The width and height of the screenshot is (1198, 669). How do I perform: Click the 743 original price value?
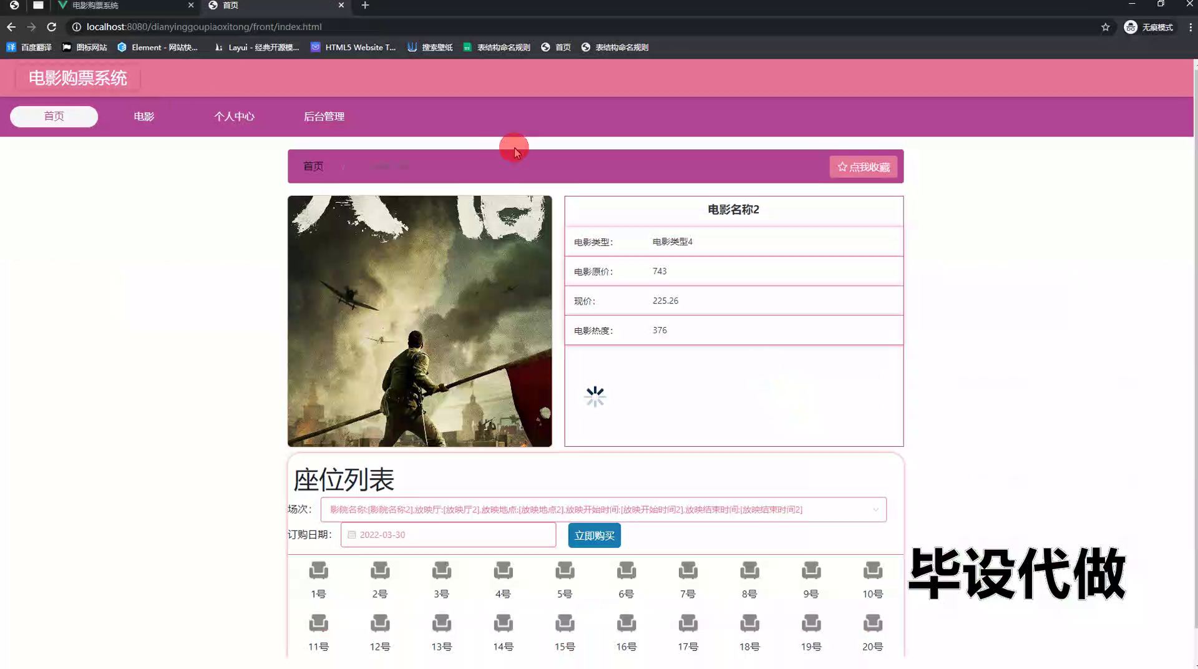[x=660, y=271]
